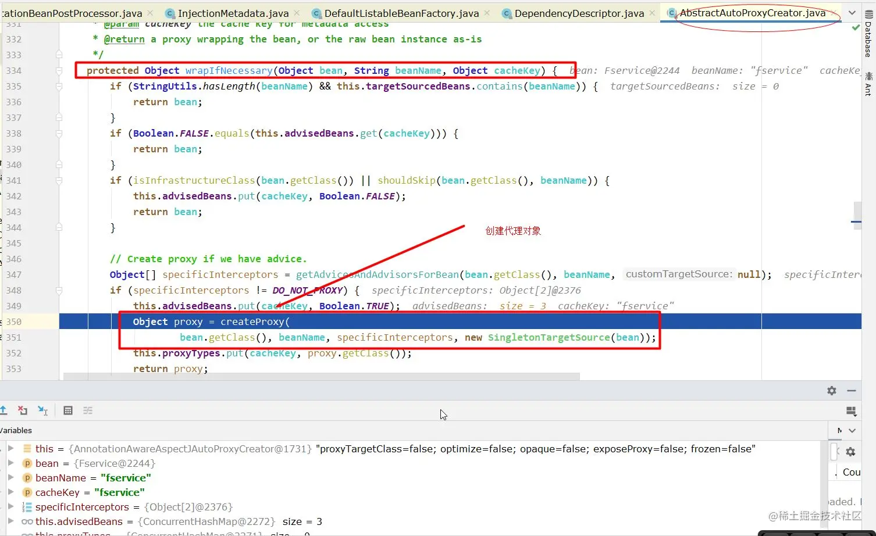Screen dimensions: 876x536
Task: Expand the specificInterceptors variable node
Action: click(10, 506)
